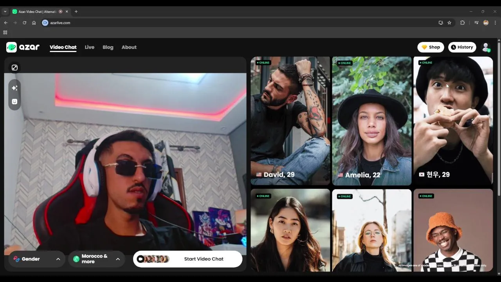Expand the video preview to fullscreen
Screen dimensions: 501x282
(x=14, y=68)
